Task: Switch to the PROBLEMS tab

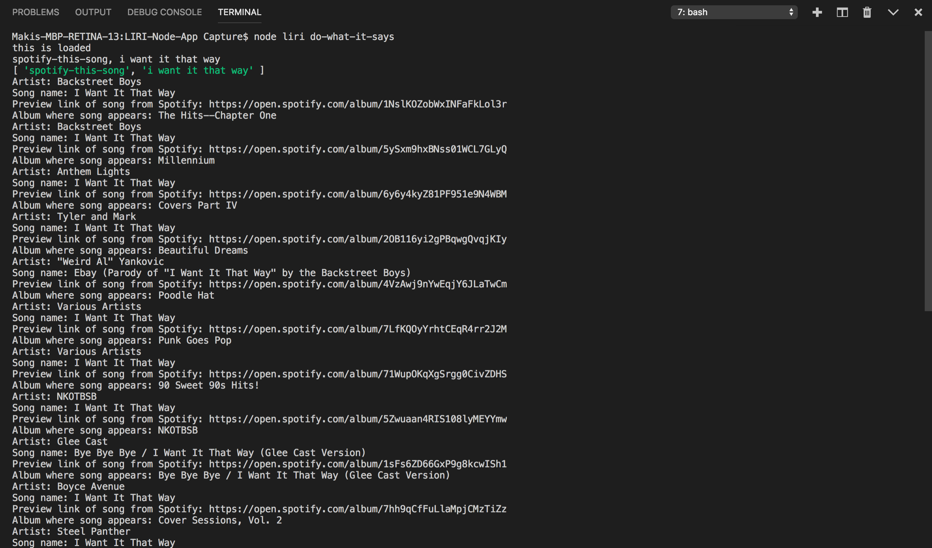Action: click(x=35, y=12)
